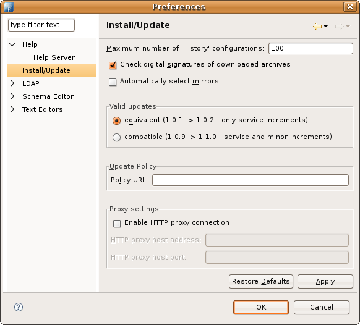Select Help Server in the tree

tap(54, 57)
